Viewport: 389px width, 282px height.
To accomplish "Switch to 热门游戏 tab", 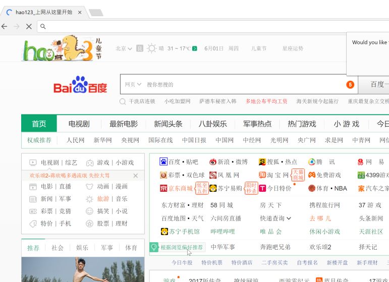I will click(x=302, y=124).
